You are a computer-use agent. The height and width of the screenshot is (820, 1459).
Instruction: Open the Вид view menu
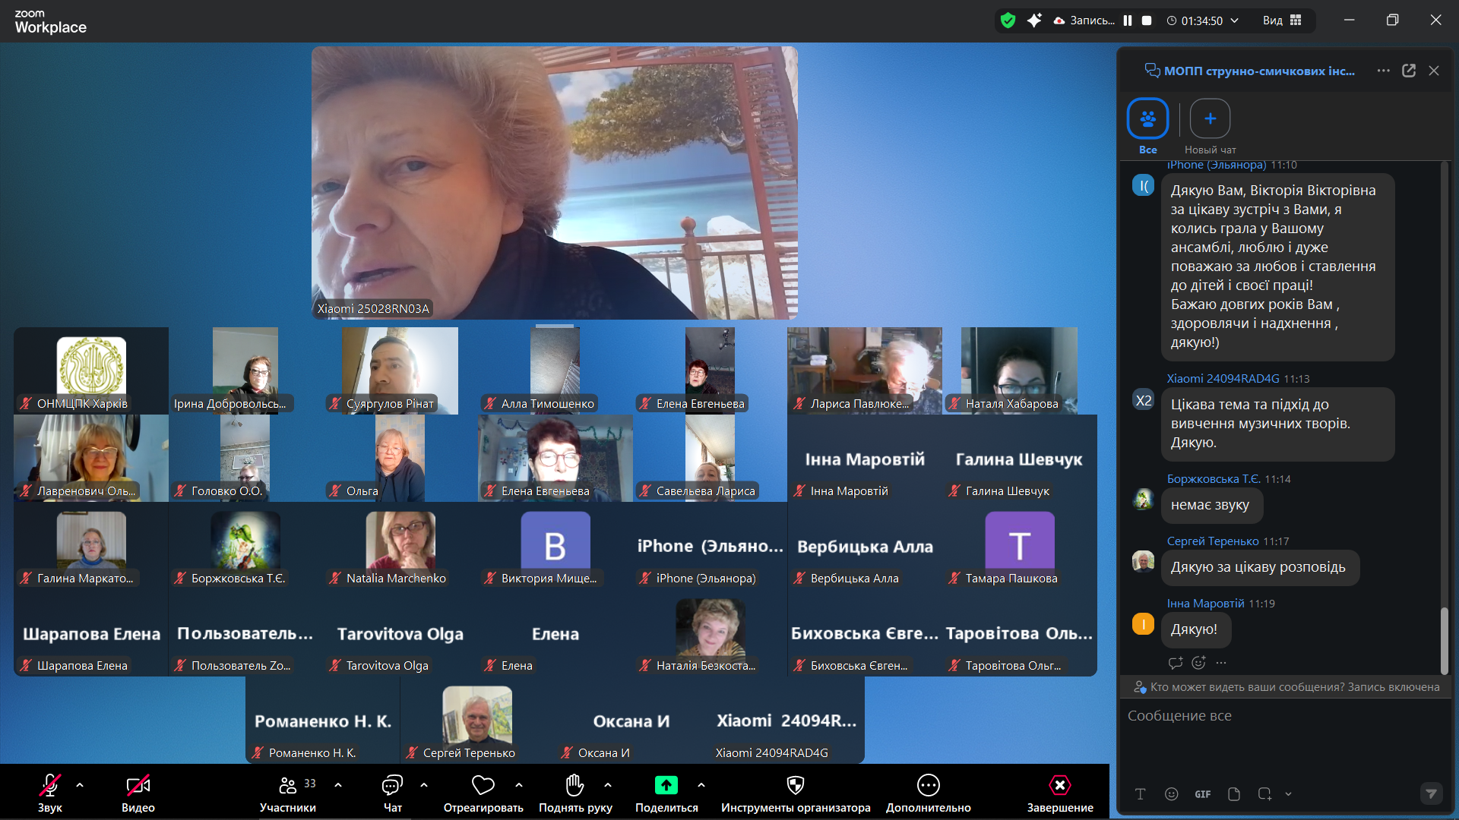pyautogui.click(x=1282, y=20)
